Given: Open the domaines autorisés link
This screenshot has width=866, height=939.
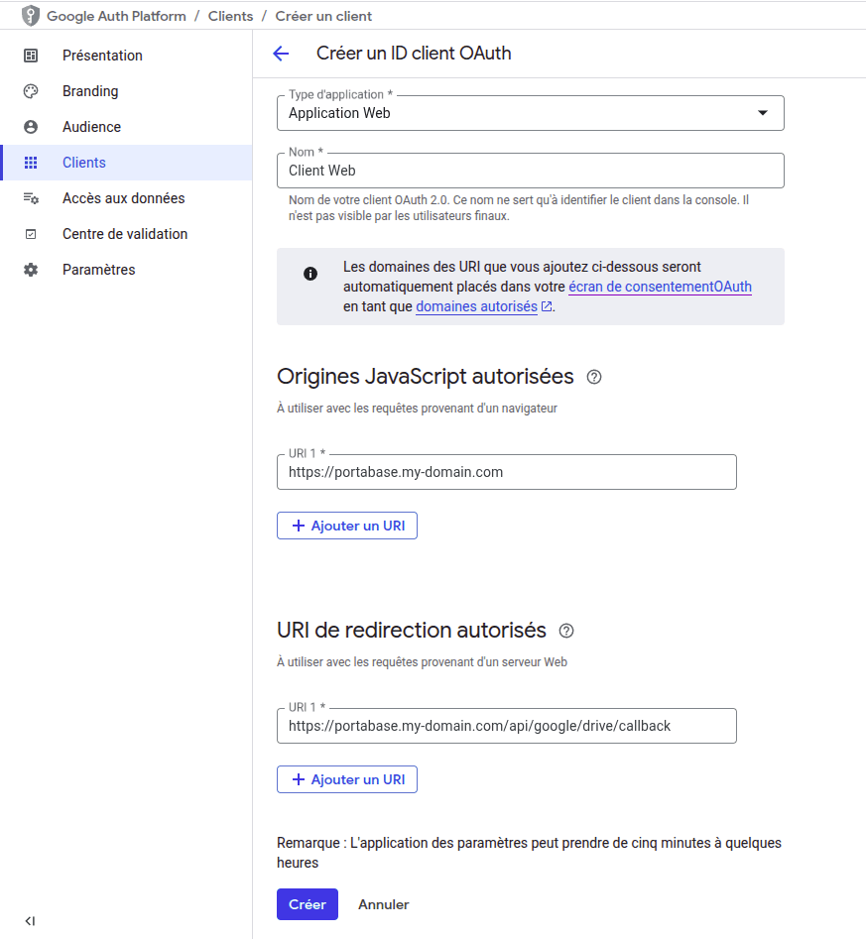Looking at the screenshot, I should pos(476,305).
